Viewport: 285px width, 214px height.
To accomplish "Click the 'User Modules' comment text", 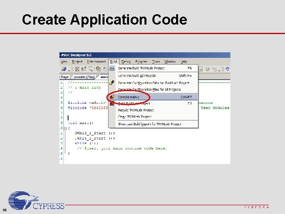I will [215, 108].
